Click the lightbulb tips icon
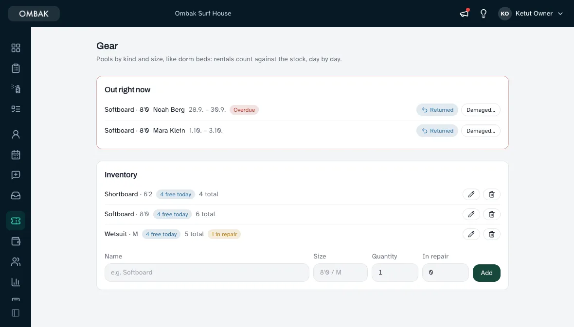The height and width of the screenshot is (327, 574). pyautogui.click(x=484, y=14)
